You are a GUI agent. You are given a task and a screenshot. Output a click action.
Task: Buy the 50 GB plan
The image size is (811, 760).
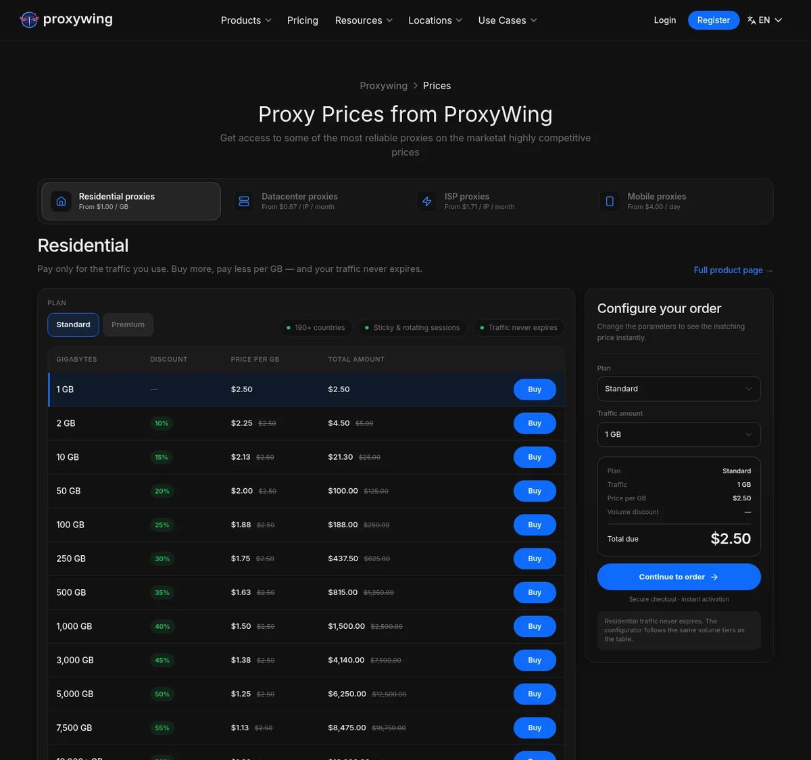(535, 491)
